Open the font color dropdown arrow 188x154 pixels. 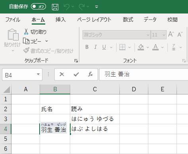tap(163, 47)
